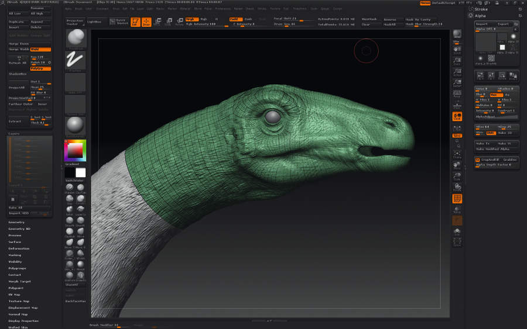527x329 pixels.
Task: Expand the Polygroups subpalette
Action: coord(18,268)
